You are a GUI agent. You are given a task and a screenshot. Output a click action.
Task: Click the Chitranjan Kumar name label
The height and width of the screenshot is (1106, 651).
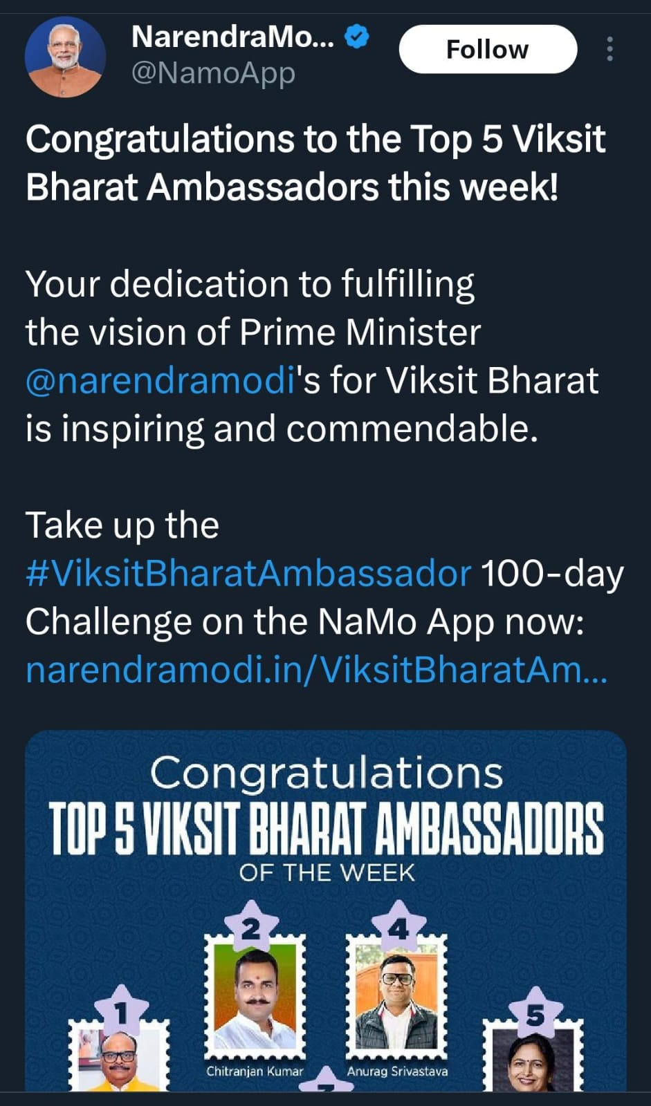pos(255,1071)
